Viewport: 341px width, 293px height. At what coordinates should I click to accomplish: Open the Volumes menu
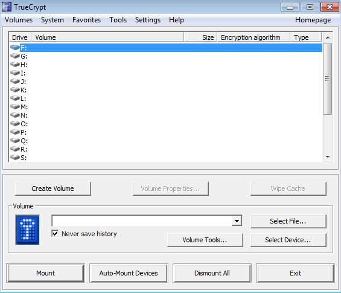pos(19,20)
